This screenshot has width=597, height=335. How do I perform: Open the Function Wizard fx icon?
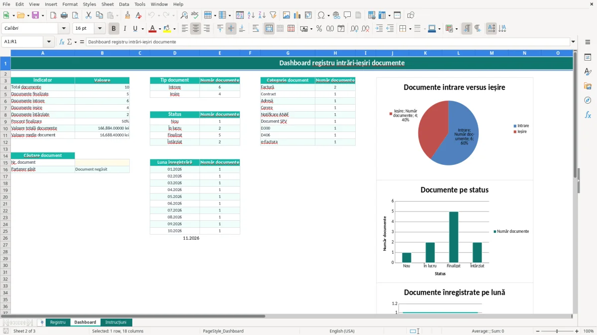point(62,42)
